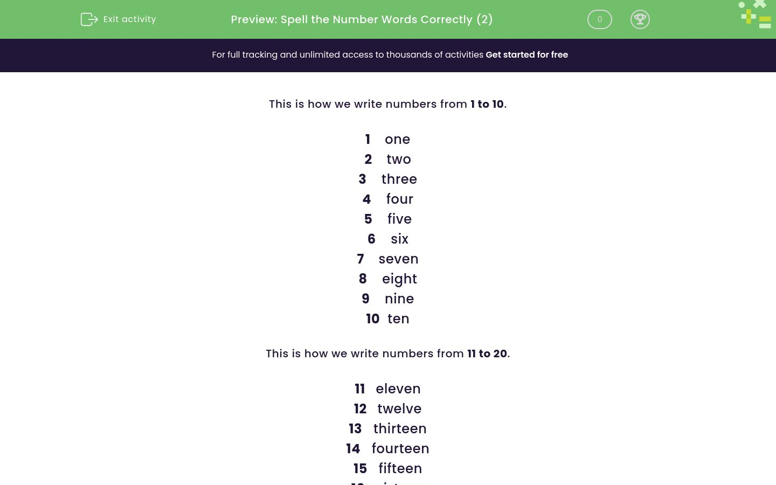Click the word 'seven' in the list

coord(398,259)
